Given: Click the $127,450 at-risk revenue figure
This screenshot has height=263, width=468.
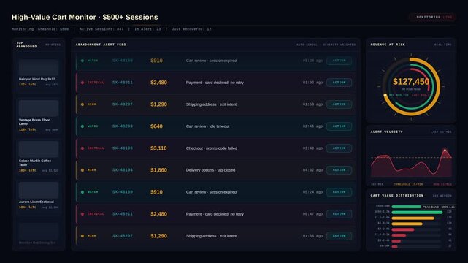Looking at the screenshot, I should tap(411, 82).
